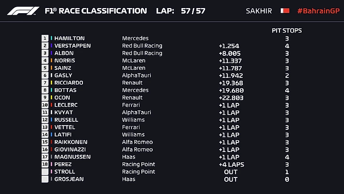The width and height of the screenshot is (344, 194).
Task: Click empty position box beside Stroll
Action: tap(45, 172)
